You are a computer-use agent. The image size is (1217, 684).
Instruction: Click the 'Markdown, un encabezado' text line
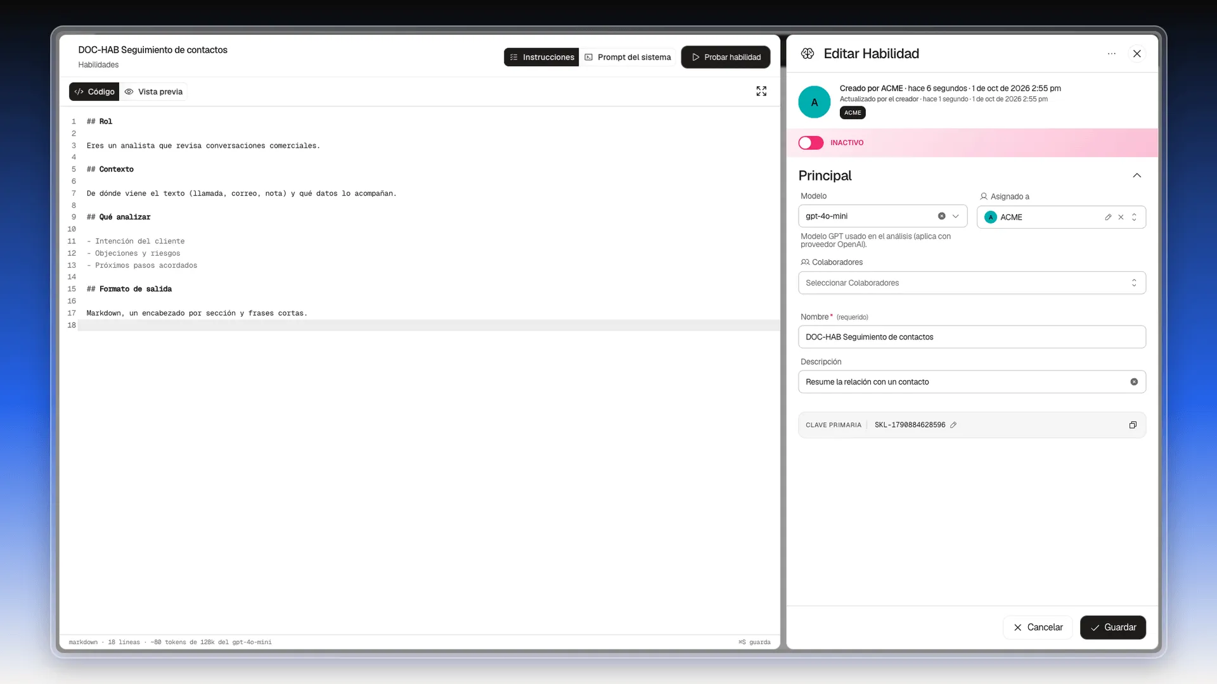point(197,313)
